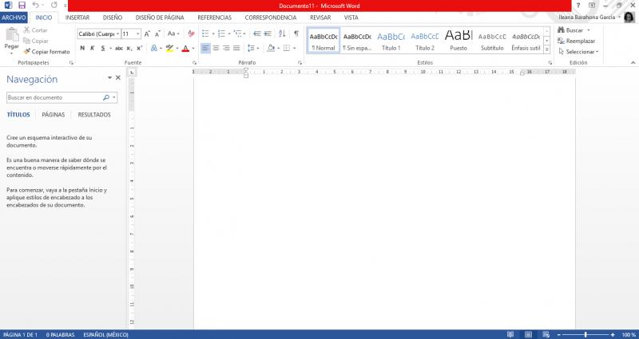The height and width of the screenshot is (339, 639).
Task: Switch to PÁGINAS tab in Navegación
Action: 54,115
